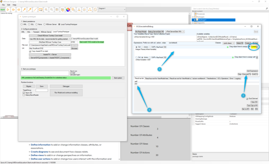Remove second expression with its X button

257,57
